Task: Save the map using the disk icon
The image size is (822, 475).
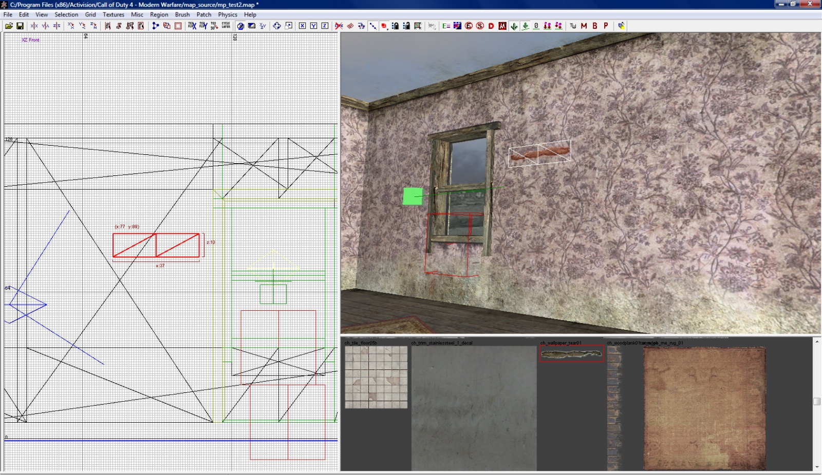Action: click(x=21, y=26)
